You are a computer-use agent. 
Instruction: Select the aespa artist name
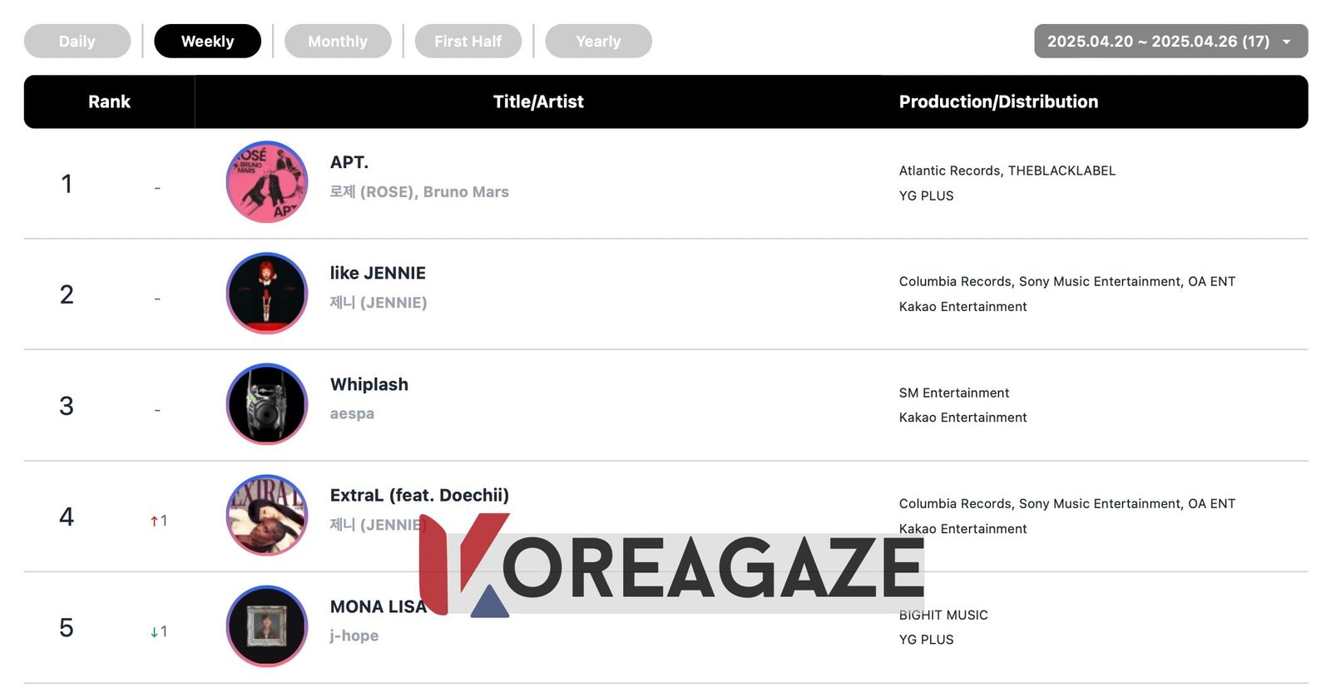(352, 413)
